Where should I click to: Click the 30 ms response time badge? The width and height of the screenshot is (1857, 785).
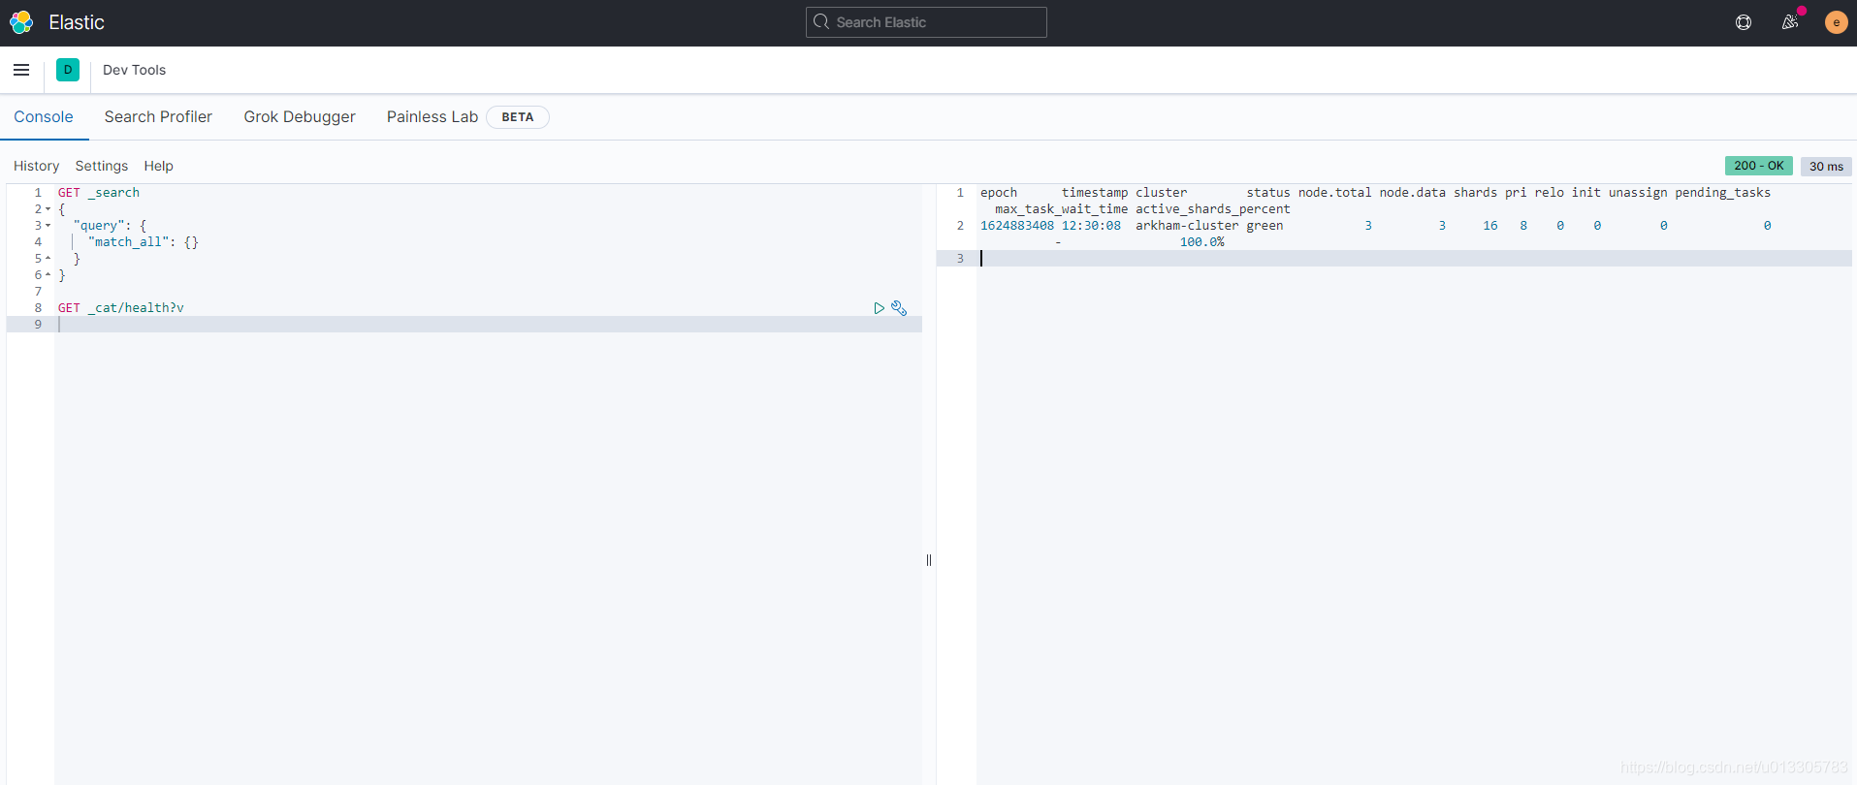coord(1826,166)
